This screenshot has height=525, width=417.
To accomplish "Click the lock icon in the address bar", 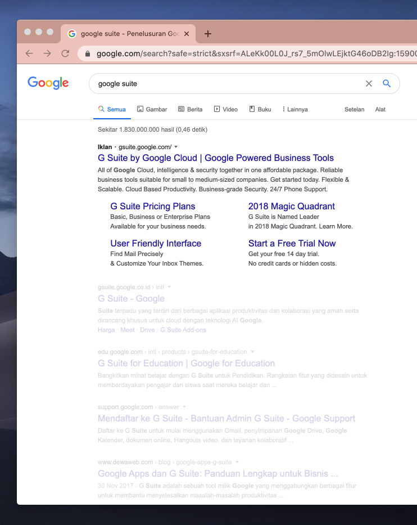I will point(88,53).
